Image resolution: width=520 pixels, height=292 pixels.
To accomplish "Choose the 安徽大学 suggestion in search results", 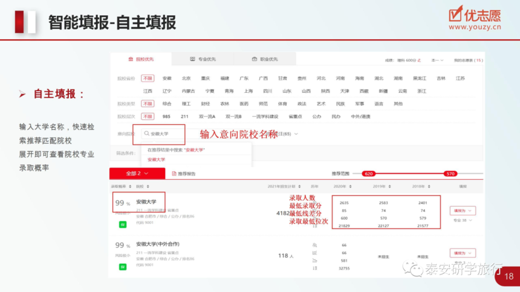I will coord(156,159).
